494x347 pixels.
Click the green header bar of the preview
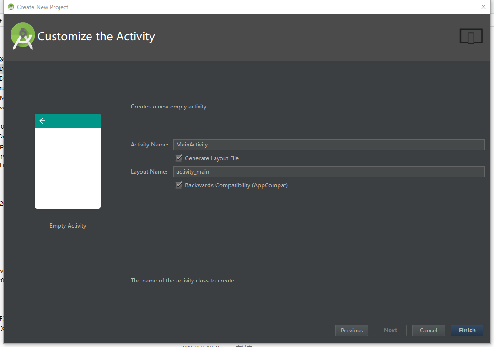[x=67, y=120]
